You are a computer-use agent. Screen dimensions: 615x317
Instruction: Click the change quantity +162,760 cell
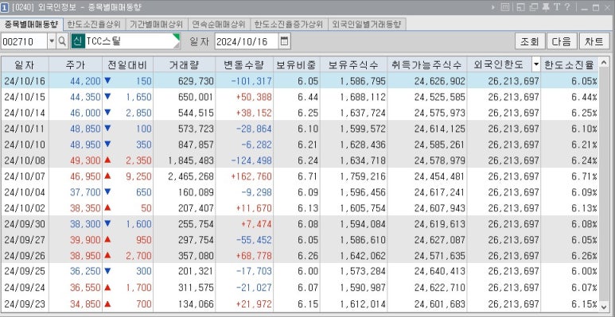click(244, 176)
